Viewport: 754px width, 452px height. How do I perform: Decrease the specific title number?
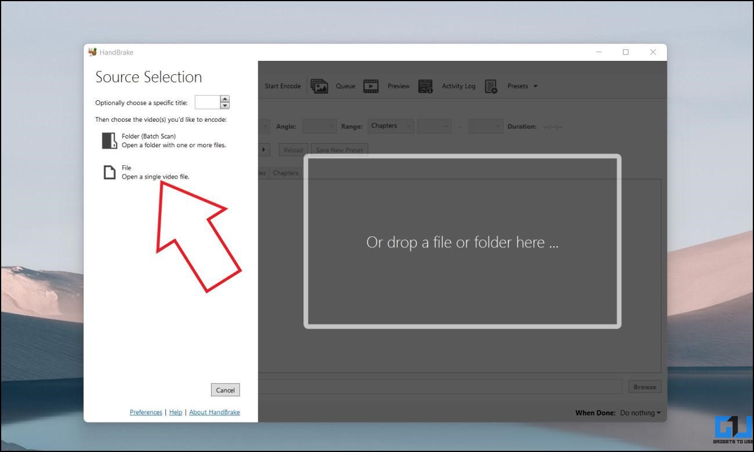click(225, 105)
